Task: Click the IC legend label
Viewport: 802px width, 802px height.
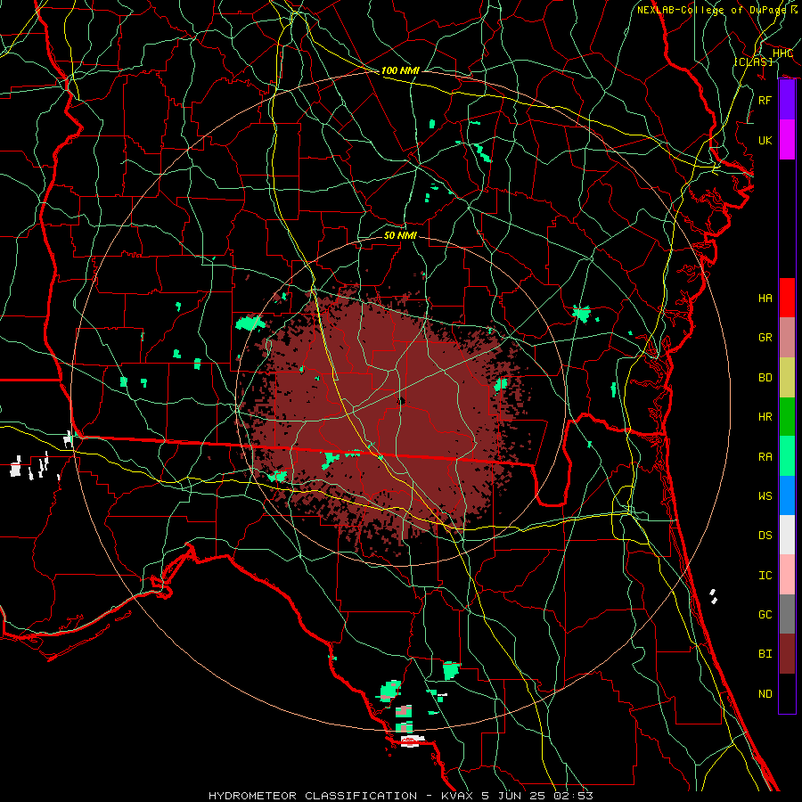Action: [765, 576]
